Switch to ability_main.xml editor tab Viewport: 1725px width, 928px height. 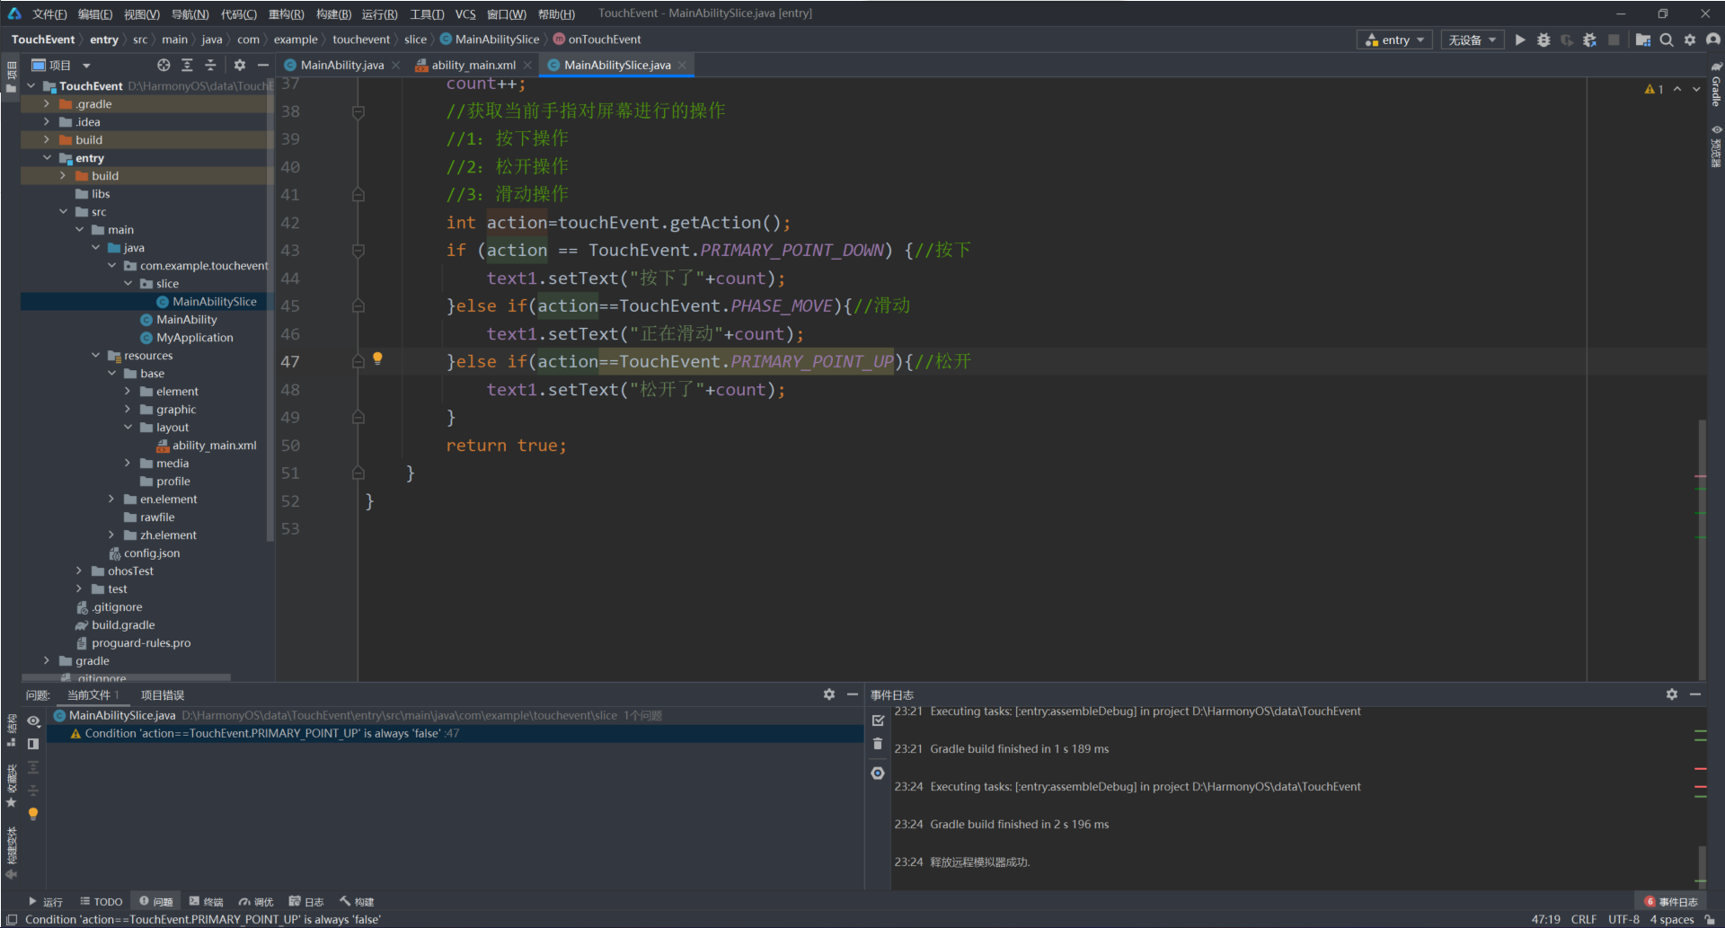pos(473,65)
